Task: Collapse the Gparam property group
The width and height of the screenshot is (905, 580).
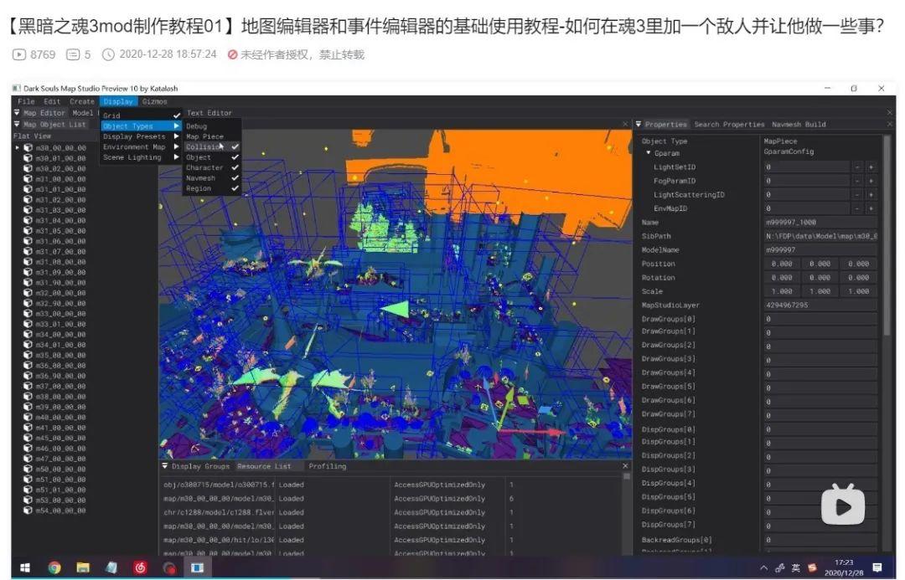Action: pos(649,153)
